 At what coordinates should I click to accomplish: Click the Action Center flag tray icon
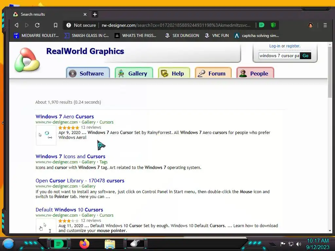click(x=283, y=244)
